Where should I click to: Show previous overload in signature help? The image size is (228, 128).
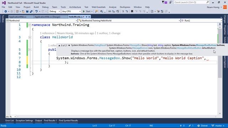59,46
